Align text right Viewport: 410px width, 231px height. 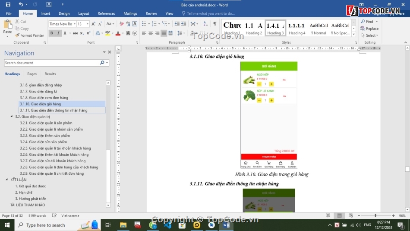(x=157, y=33)
